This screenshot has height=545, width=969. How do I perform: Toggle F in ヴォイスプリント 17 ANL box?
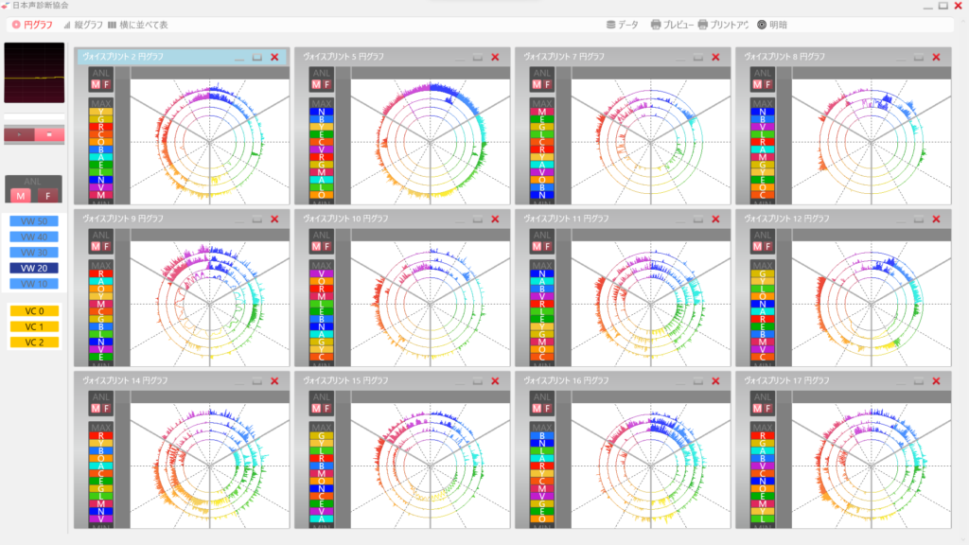(768, 408)
